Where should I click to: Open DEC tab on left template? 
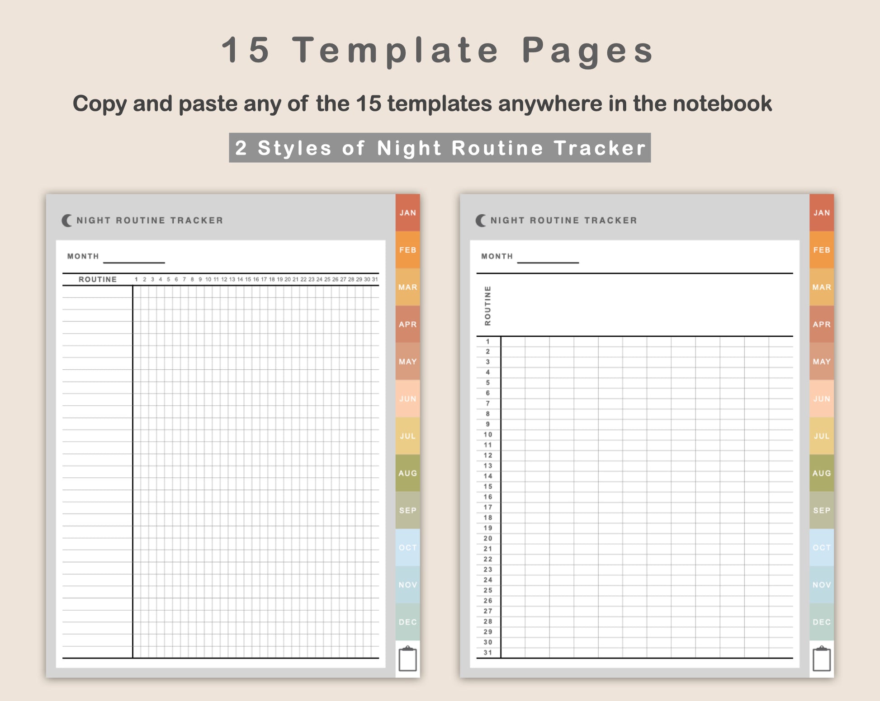(x=407, y=622)
